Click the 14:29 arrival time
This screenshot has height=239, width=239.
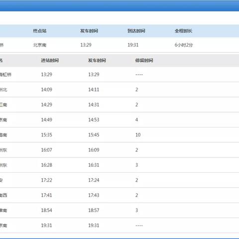(47, 105)
